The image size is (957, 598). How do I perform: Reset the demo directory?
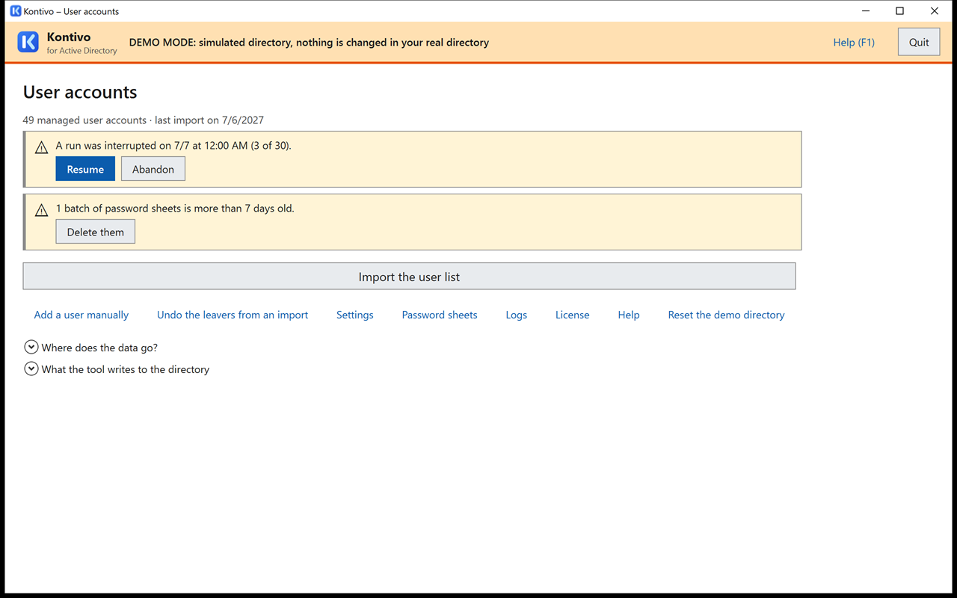click(x=727, y=315)
